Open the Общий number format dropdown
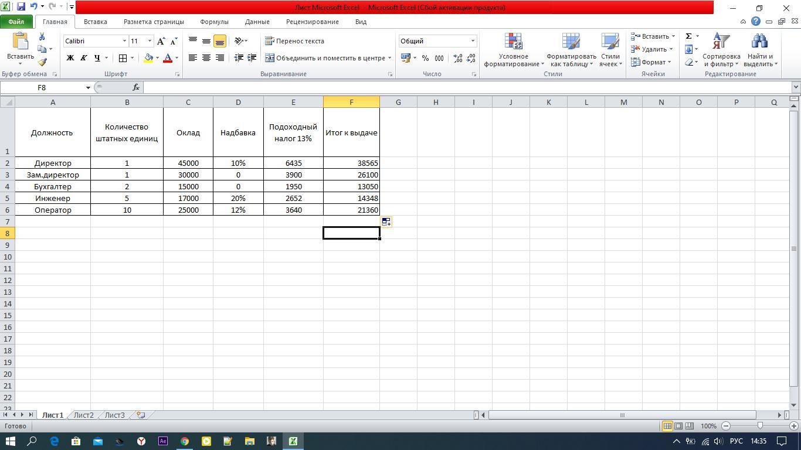Image resolution: width=801 pixels, height=450 pixels. 473,41
